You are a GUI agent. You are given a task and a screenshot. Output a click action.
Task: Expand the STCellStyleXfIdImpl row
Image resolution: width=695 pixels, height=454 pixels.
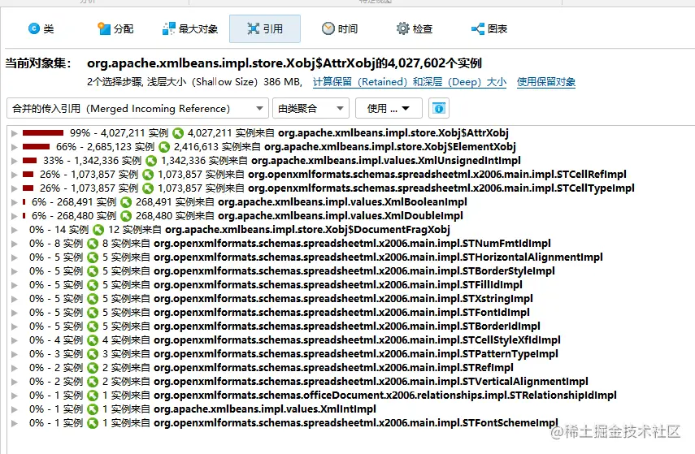pyautogui.click(x=14, y=340)
